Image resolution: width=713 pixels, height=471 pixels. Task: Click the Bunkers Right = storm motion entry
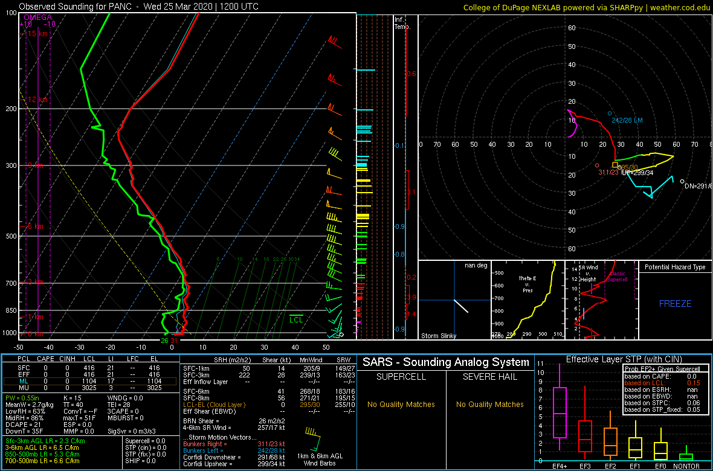[234, 444]
